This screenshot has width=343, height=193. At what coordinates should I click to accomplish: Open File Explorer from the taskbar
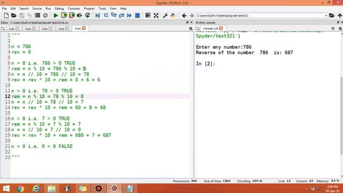pos(51,188)
